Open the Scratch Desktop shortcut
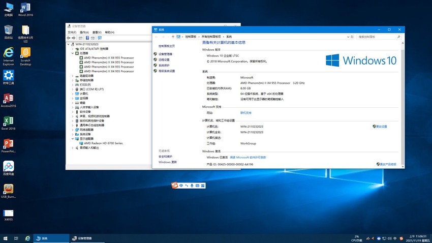Image resolution: width=432 pixels, height=243 pixels. coord(25,56)
